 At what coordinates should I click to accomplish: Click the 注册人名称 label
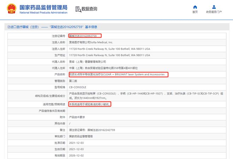click(59, 42)
